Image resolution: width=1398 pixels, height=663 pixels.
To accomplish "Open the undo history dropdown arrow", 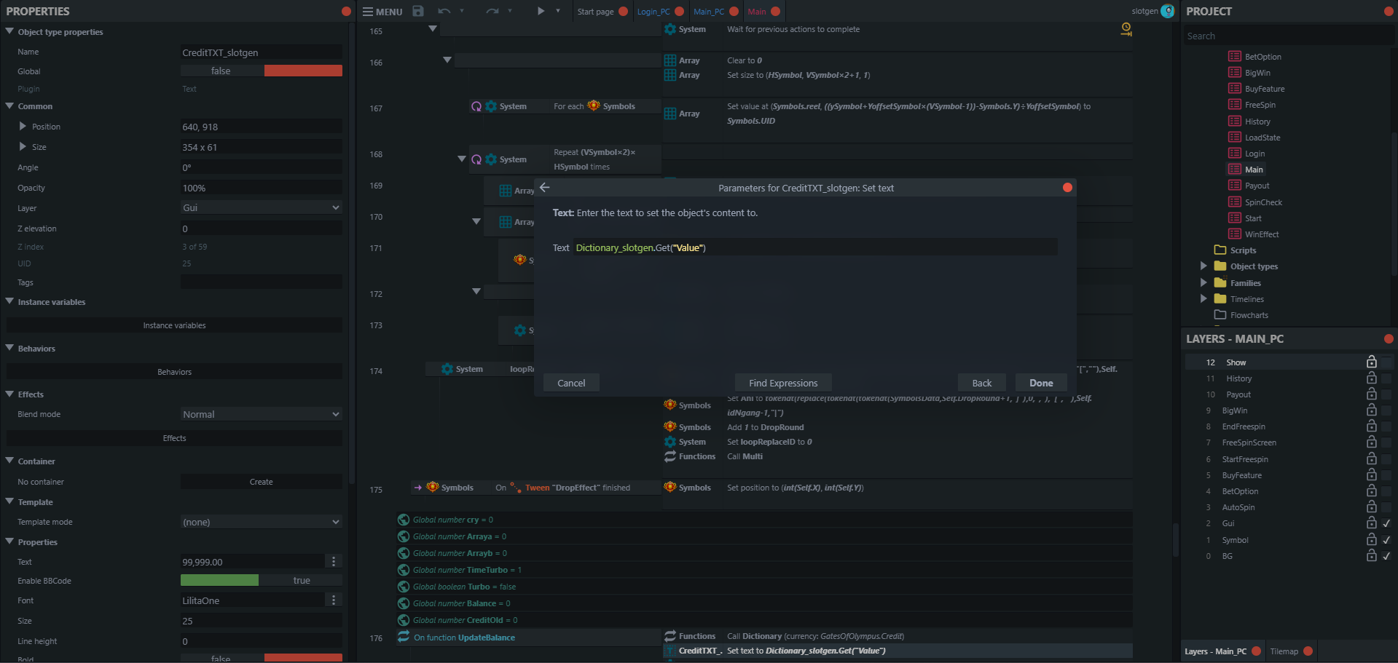I will pos(461,11).
